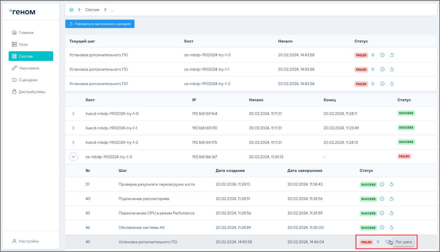The image size is (440, 252).
Task: Open step log info for step 37
Action: (x=382, y=185)
